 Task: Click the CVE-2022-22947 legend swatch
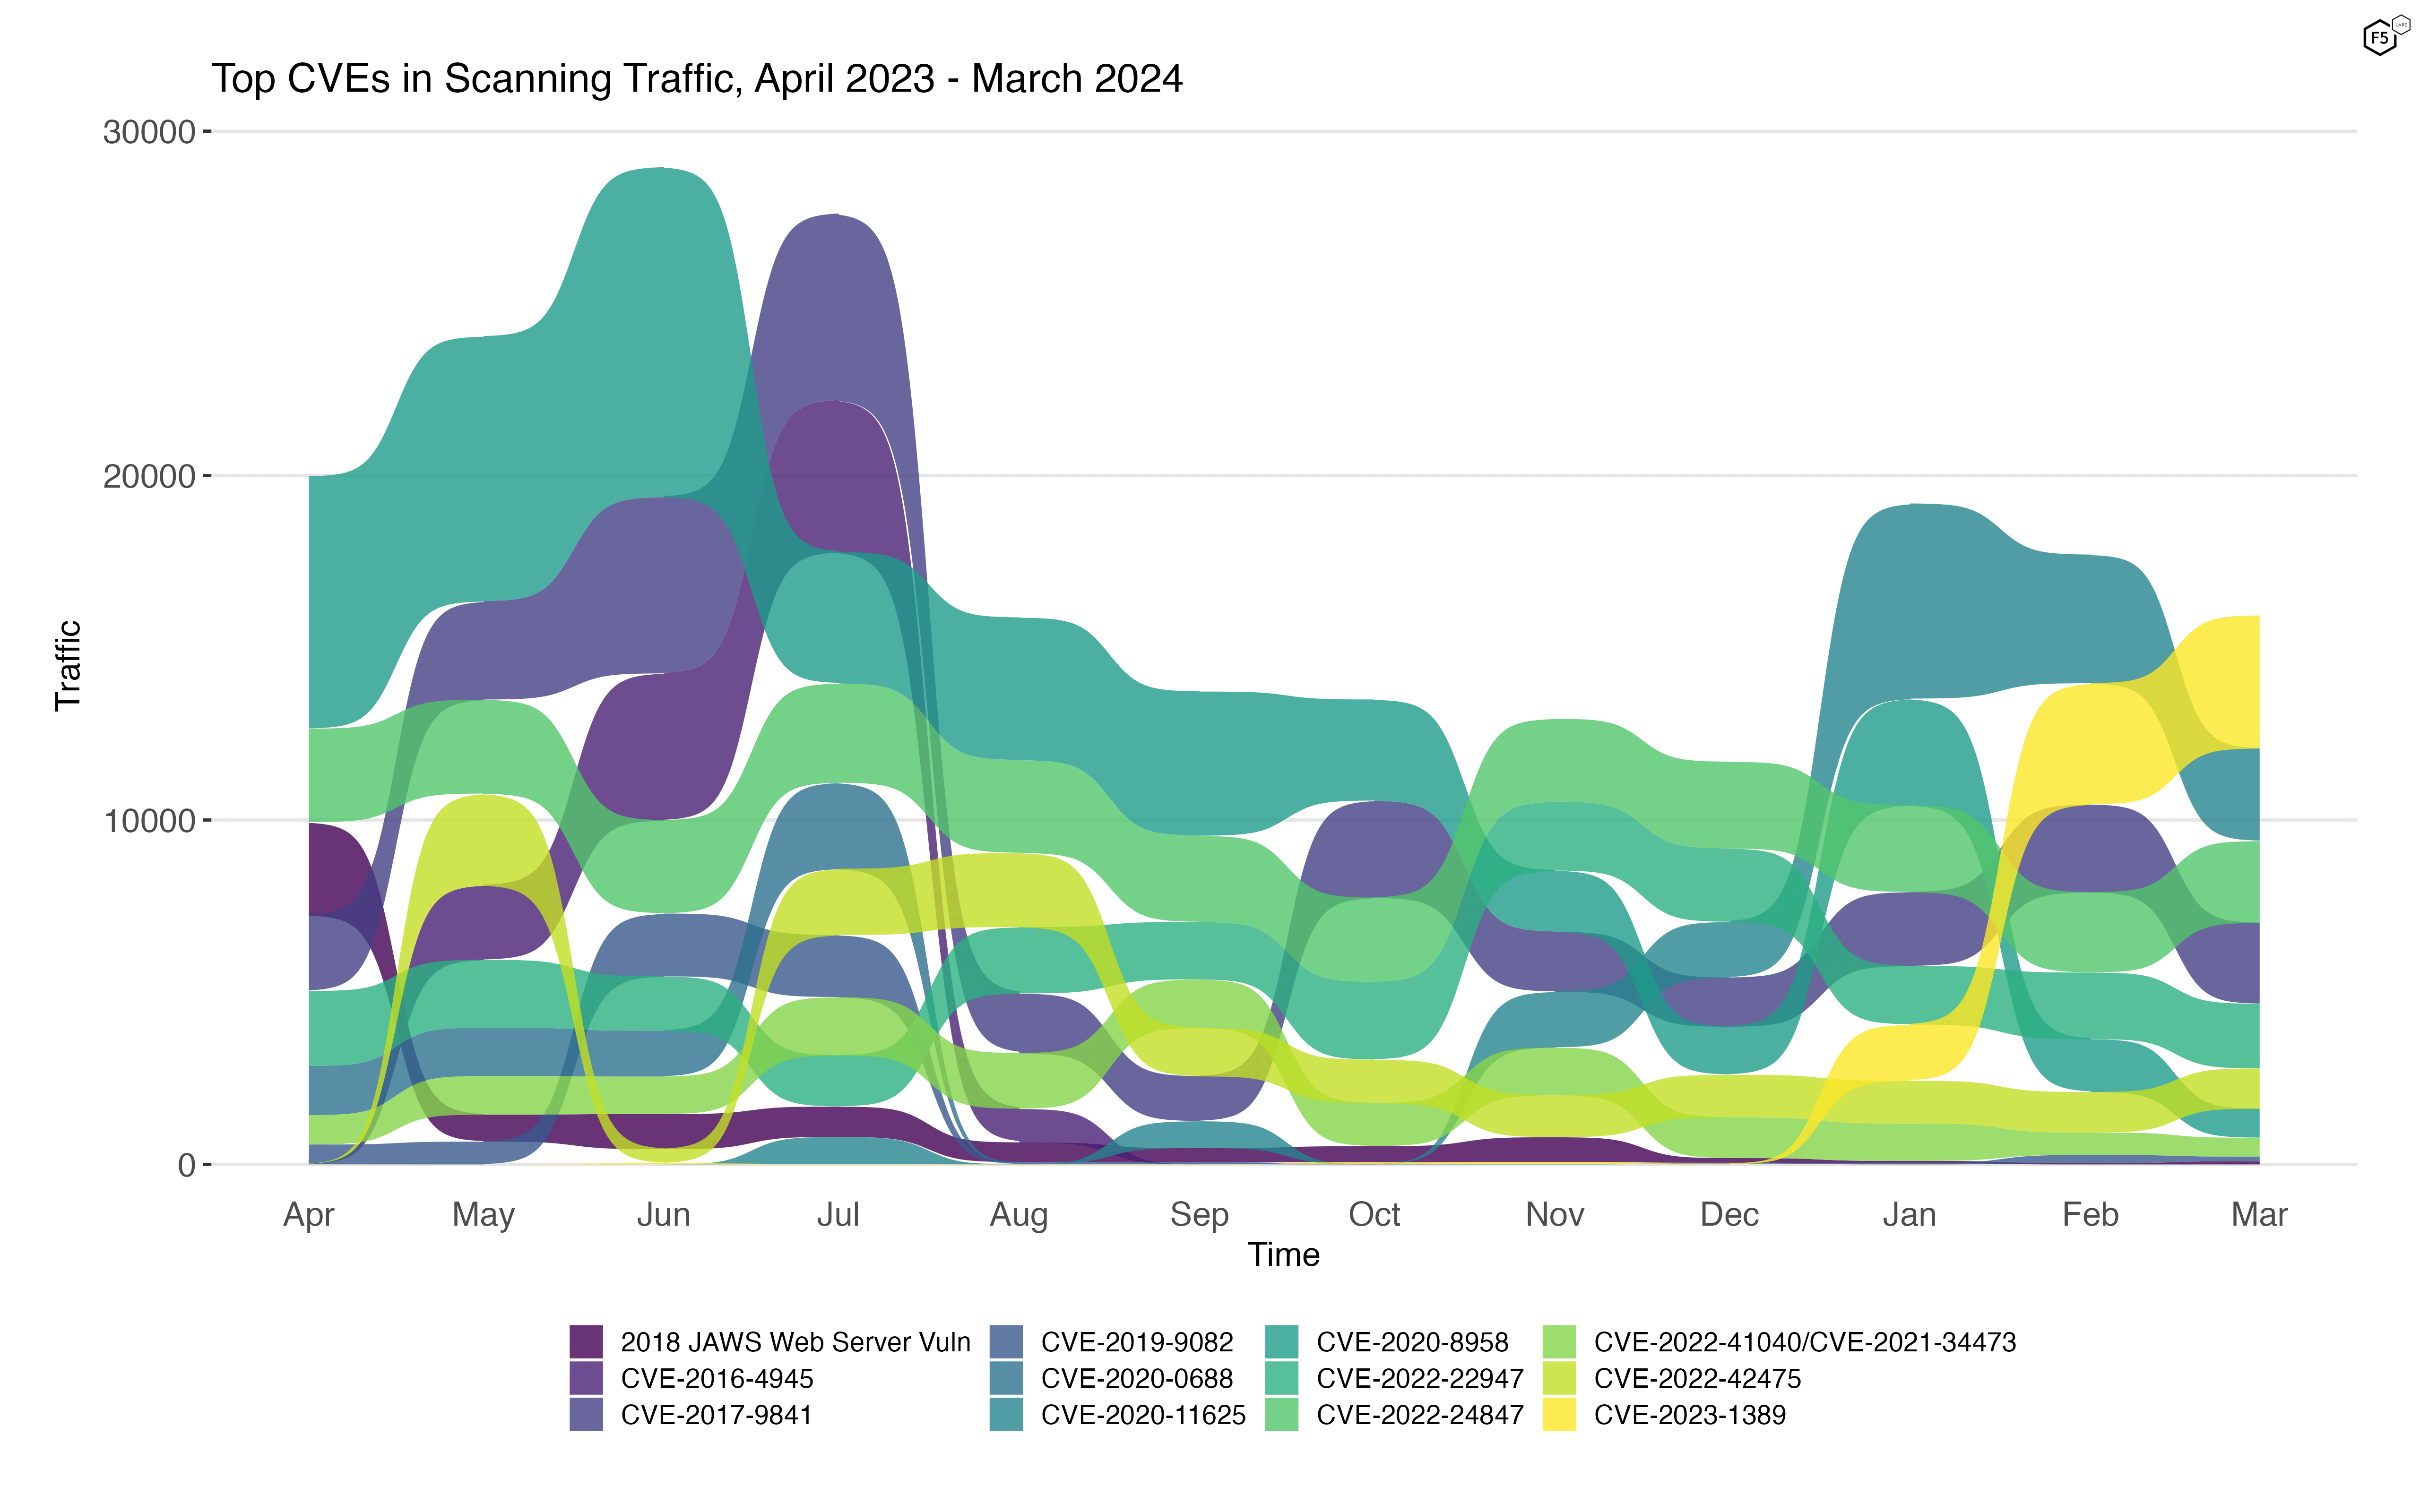coord(1281,1378)
